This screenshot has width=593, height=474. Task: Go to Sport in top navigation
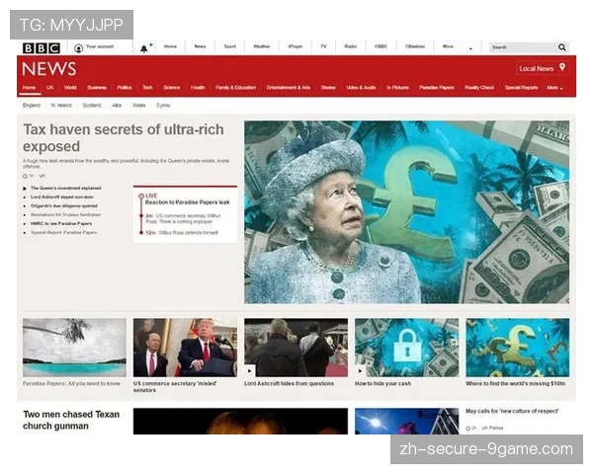pos(229,46)
